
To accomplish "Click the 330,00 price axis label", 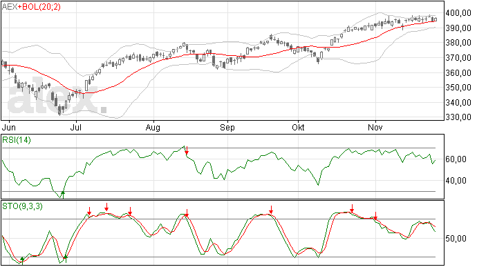I will 458,117.
